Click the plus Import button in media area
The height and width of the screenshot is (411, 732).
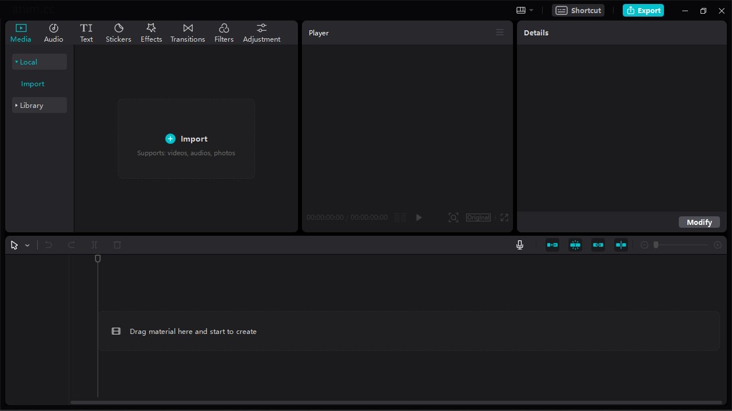coord(186,139)
